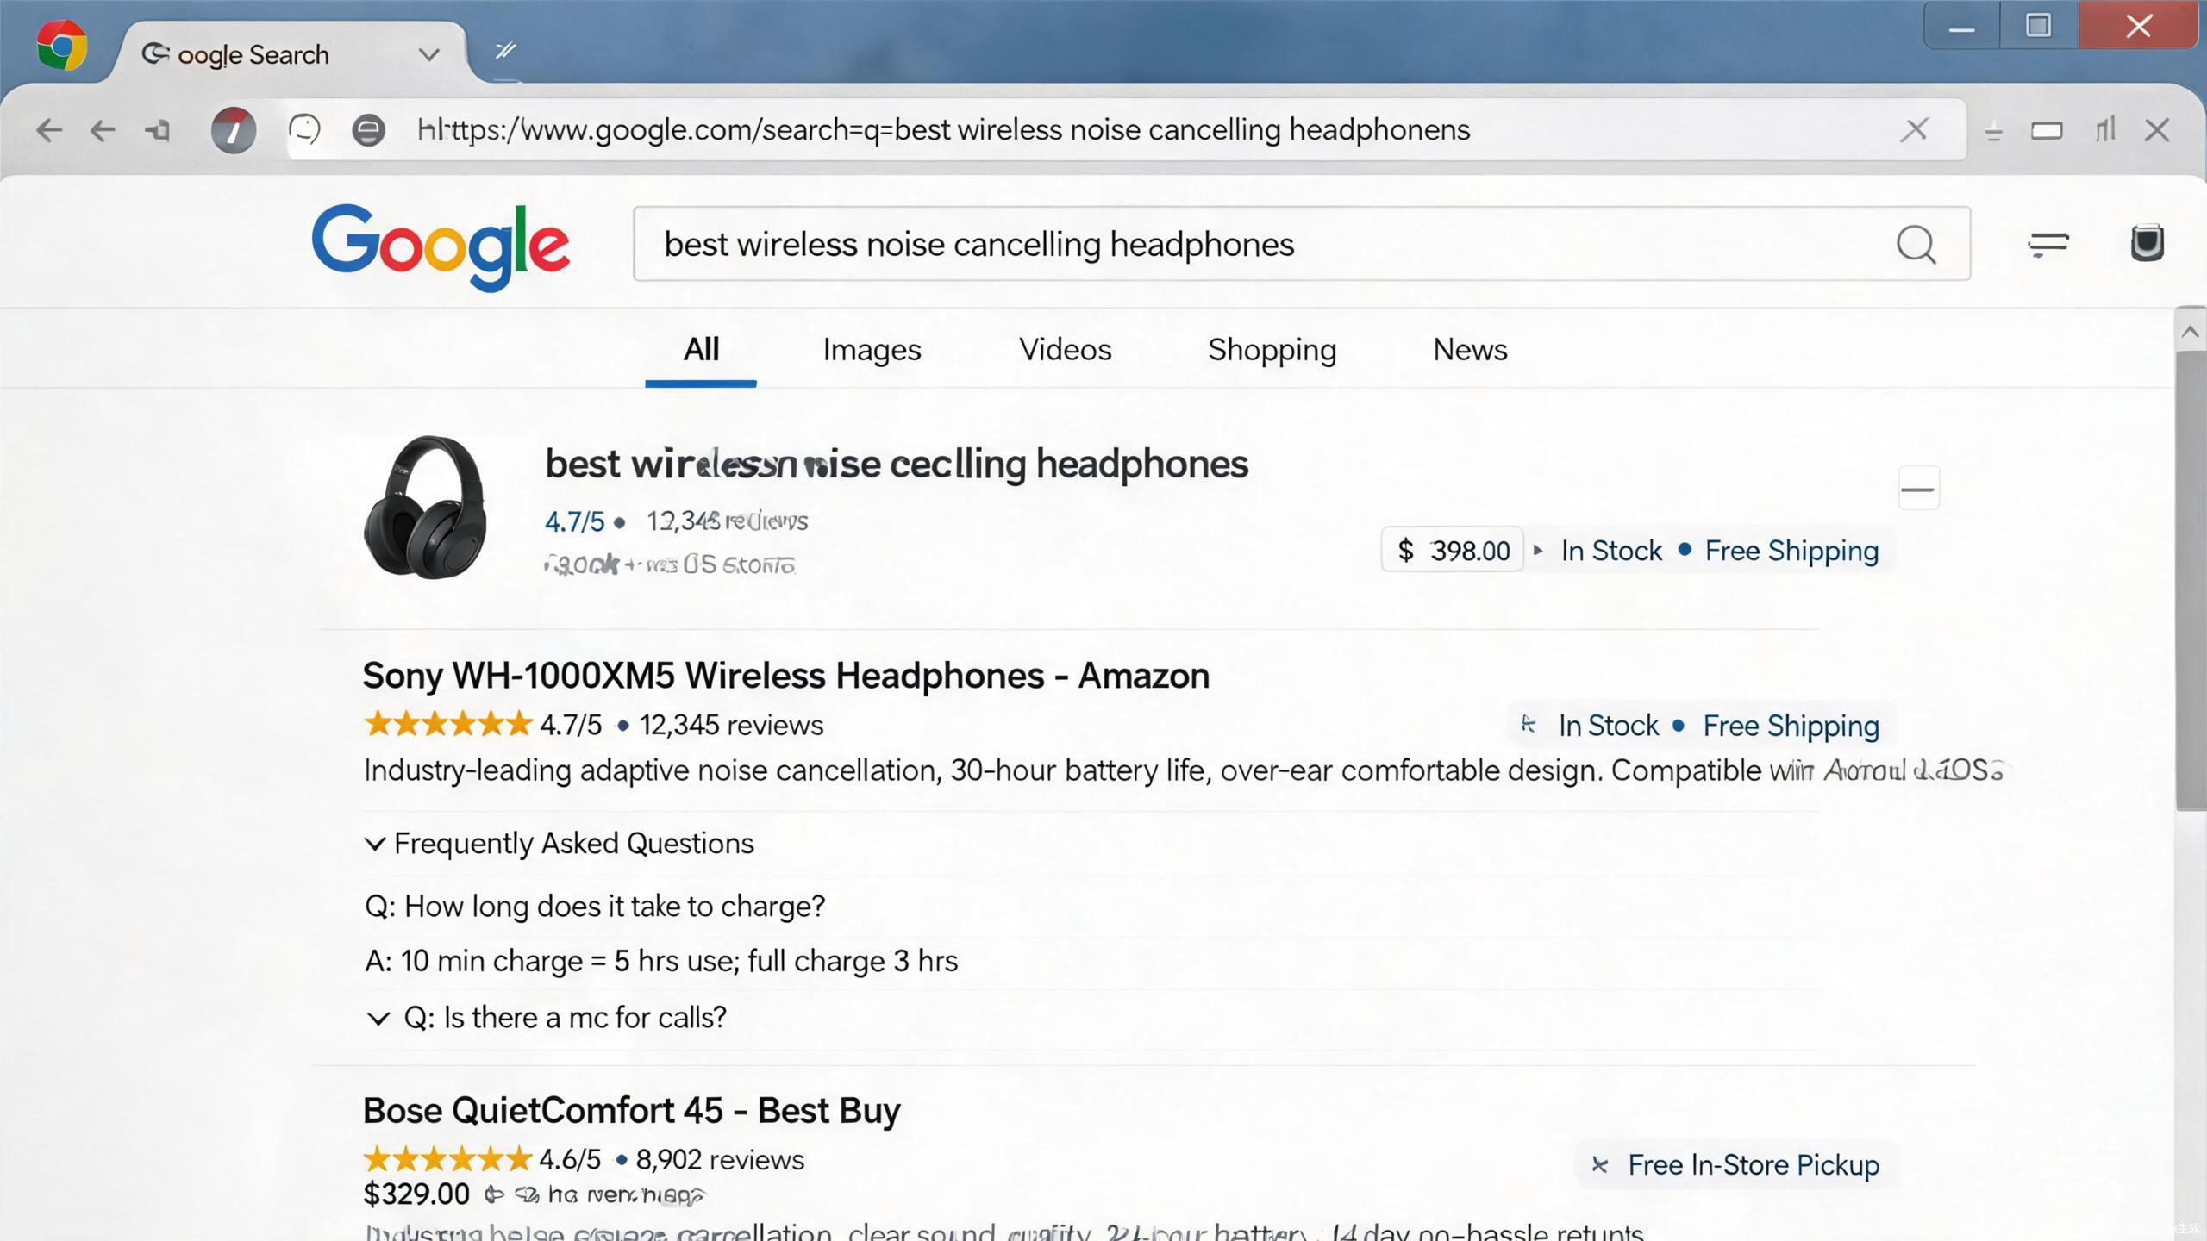Collapse the Frequently Asked Questions section
The width and height of the screenshot is (2207, 1241).
pyautogui.click(x=375, y=843)
